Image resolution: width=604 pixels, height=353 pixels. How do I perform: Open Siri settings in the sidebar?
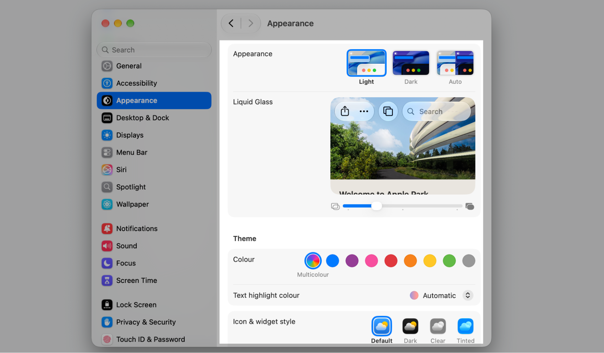pos(154,170)
